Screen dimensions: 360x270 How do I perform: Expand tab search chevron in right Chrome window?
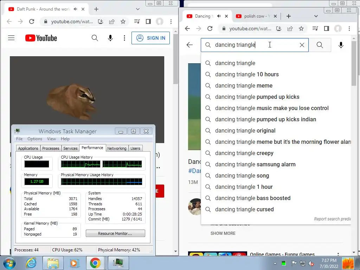point(316,16)
